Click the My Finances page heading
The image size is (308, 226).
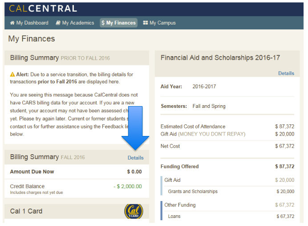coord(32,39)
